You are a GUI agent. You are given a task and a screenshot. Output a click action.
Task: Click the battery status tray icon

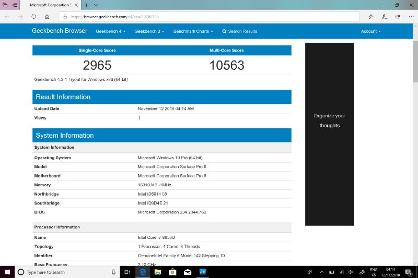pyautogui.click(x=332, y=272)
